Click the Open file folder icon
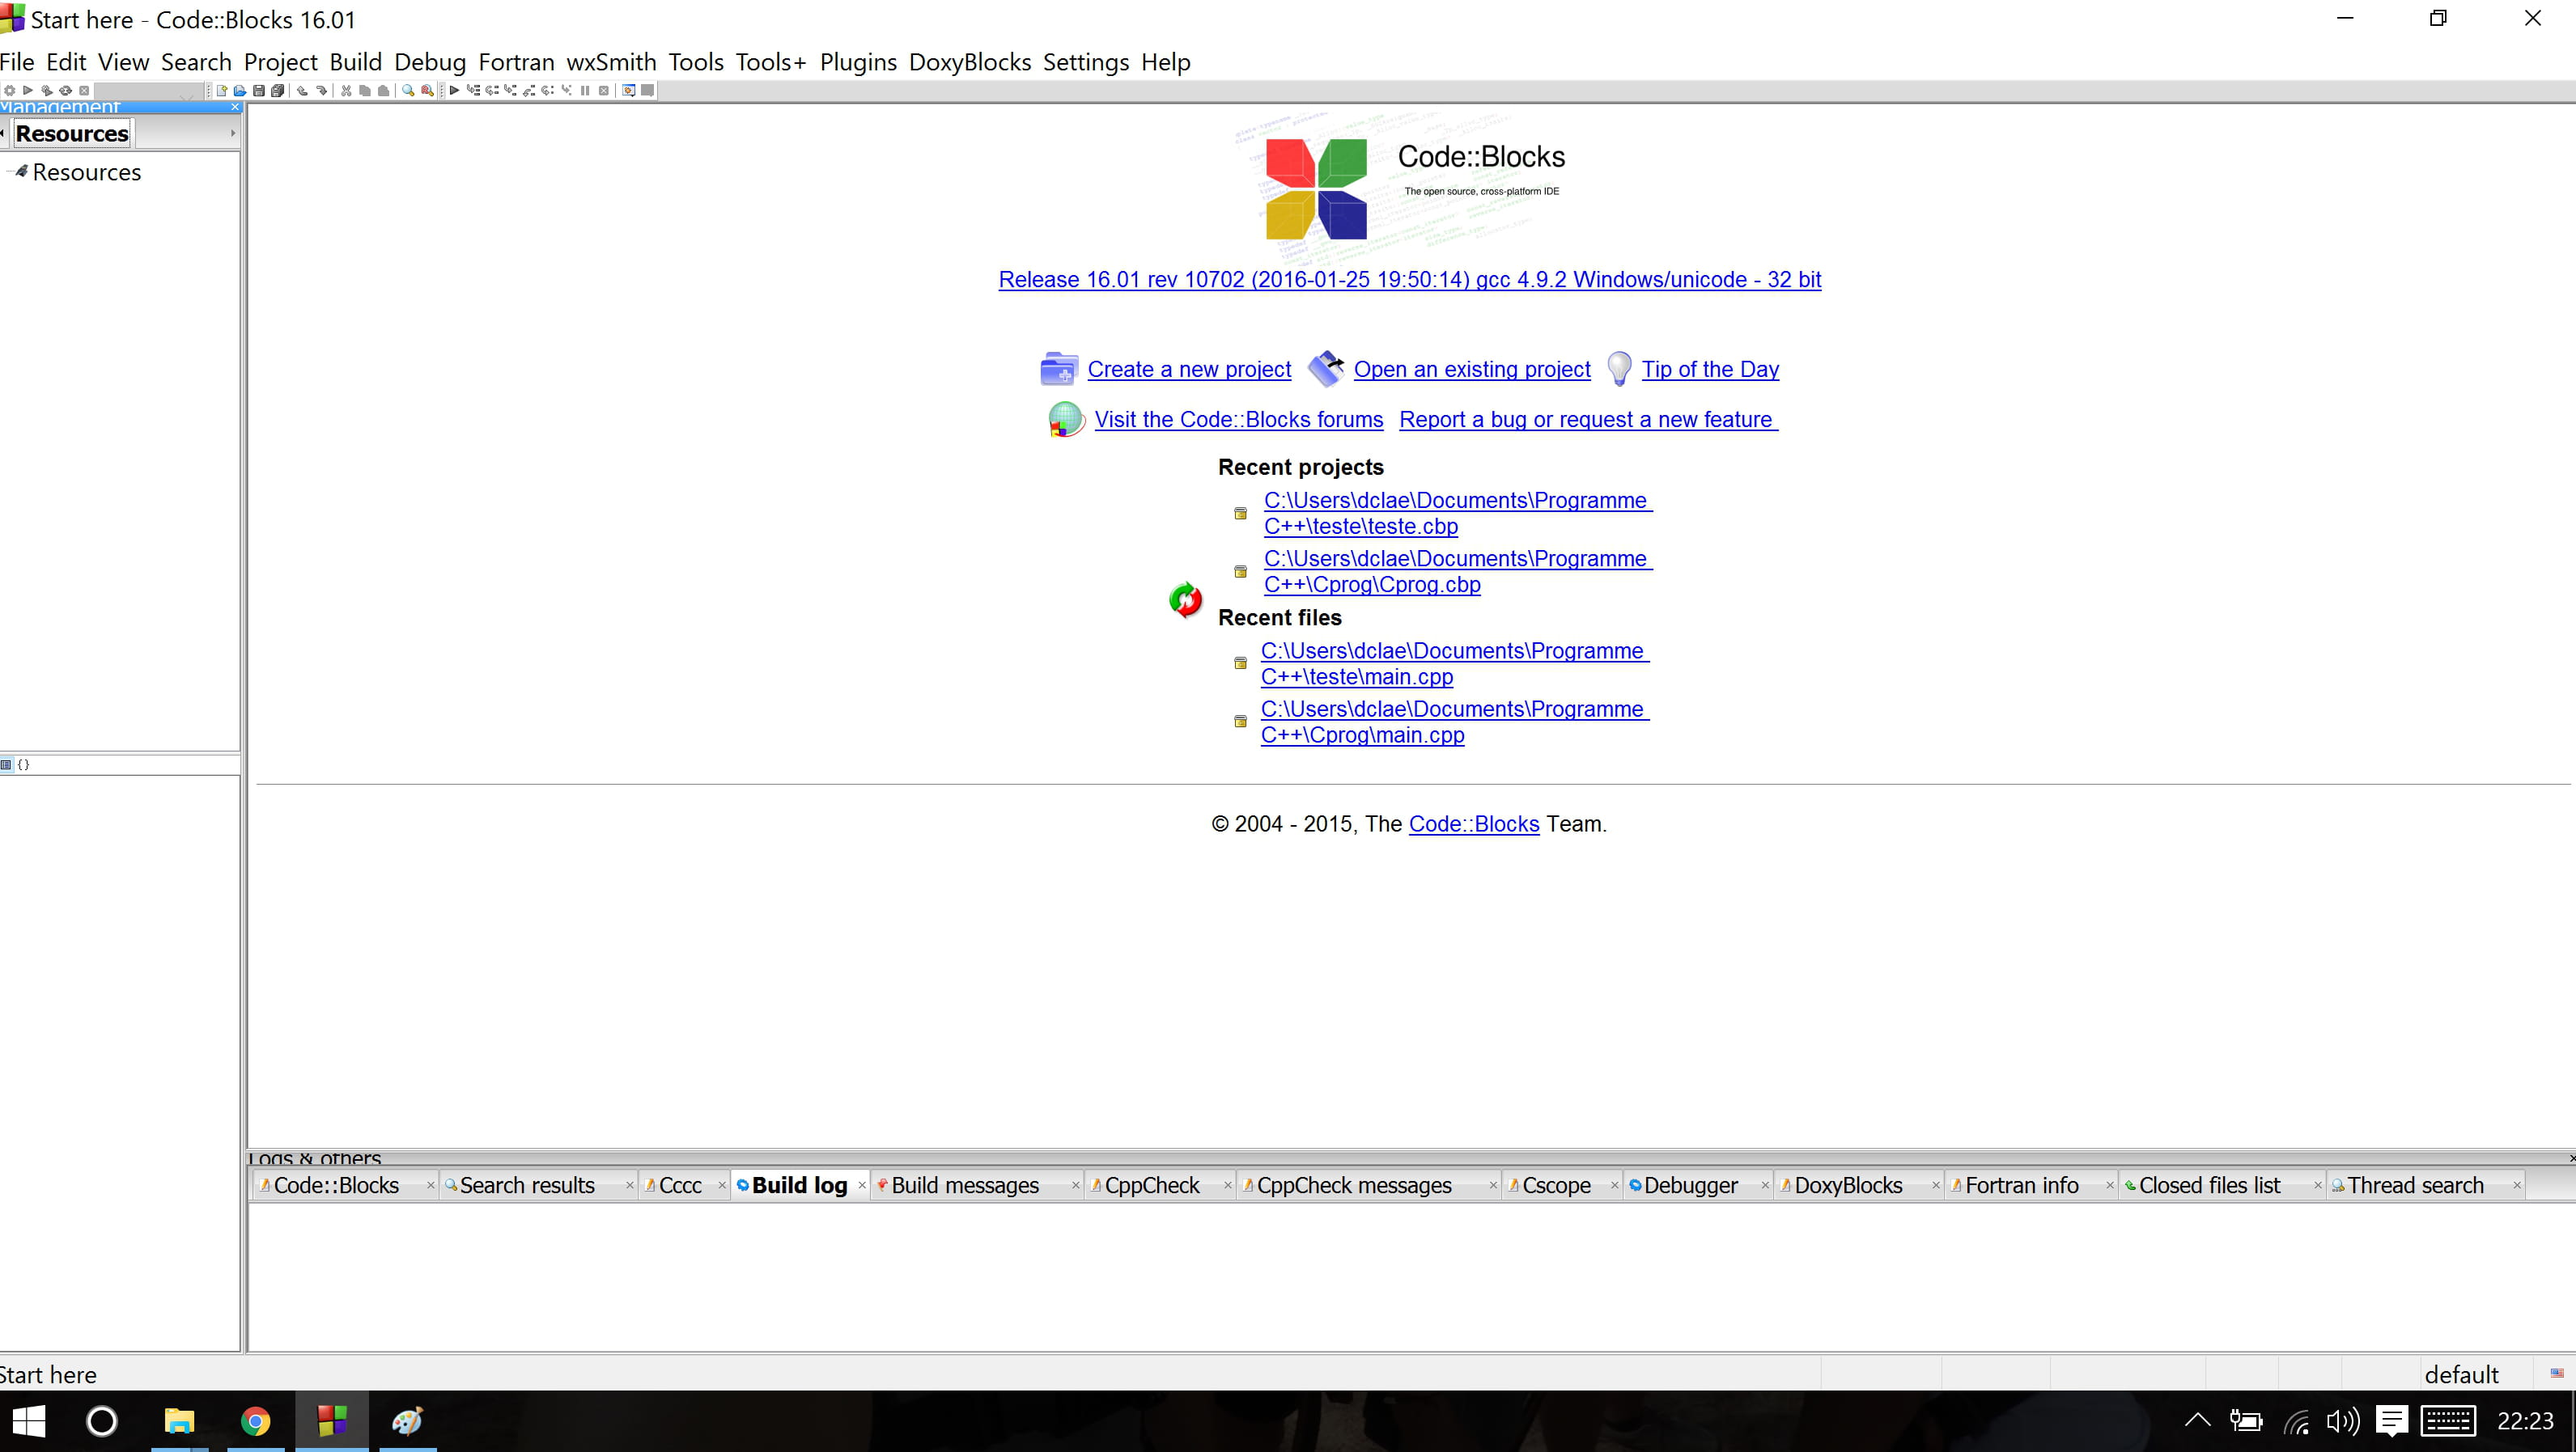The width and height of the screenshot is (2576, 1452). pos(240,91)
